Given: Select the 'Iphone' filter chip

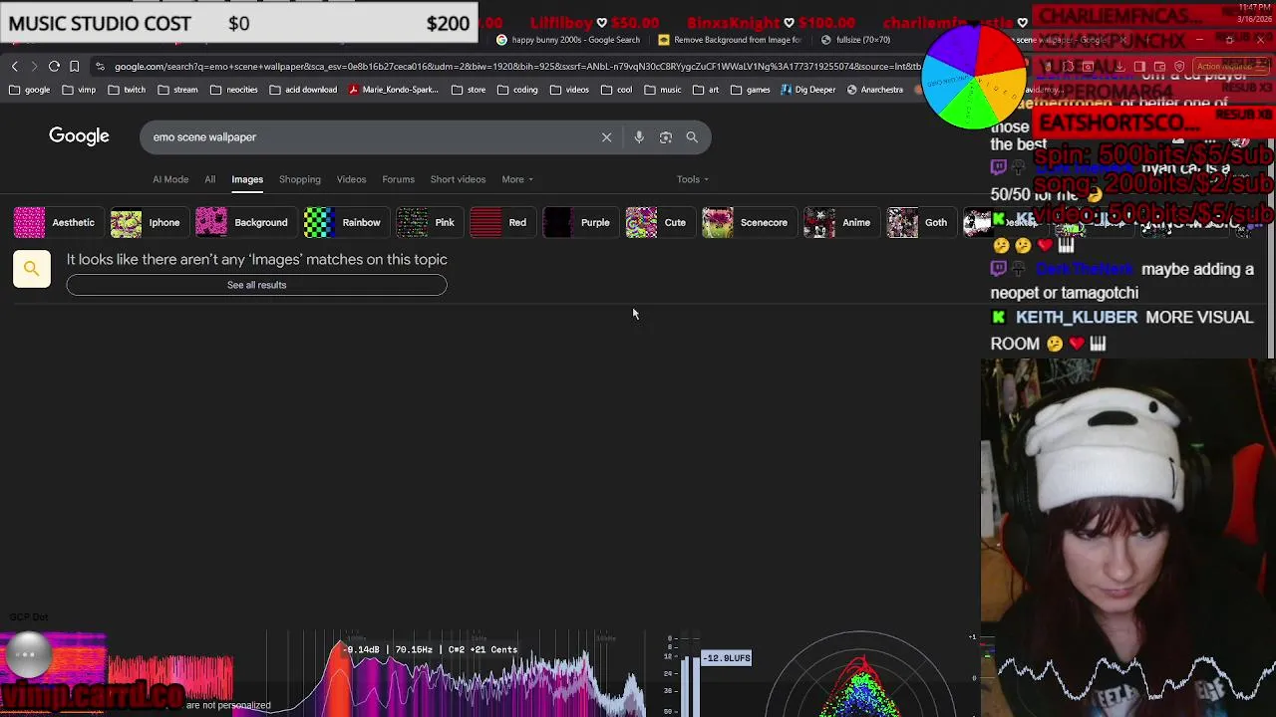Looking at the screenshot, I should [x=148, y=222].
